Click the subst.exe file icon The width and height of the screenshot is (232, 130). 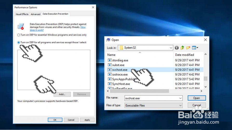[110, 65]
